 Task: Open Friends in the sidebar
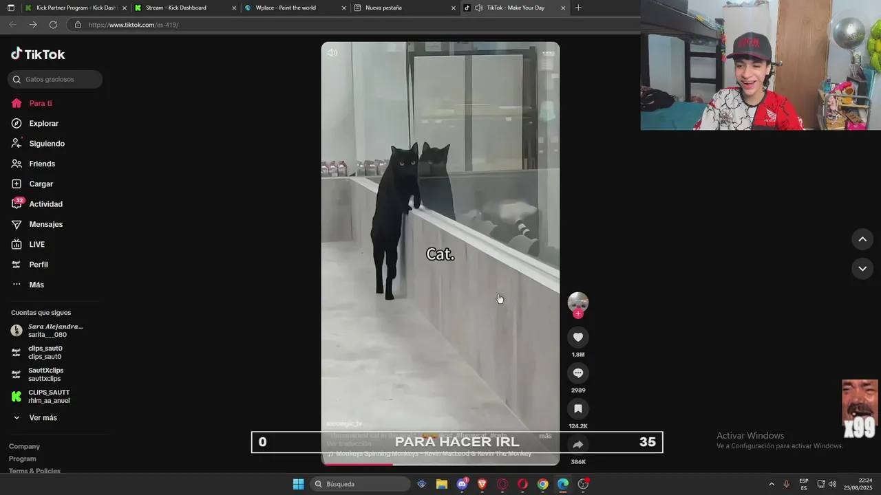pos(33,164)
